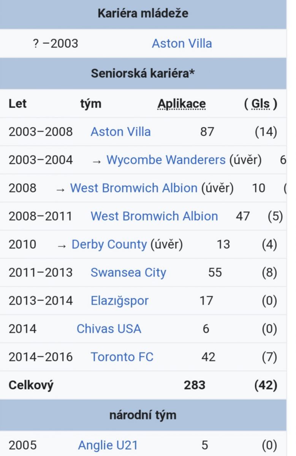
Task: Click the Seniorská kariéra section header
Action: pyautogui.click(x=143, y=73)
